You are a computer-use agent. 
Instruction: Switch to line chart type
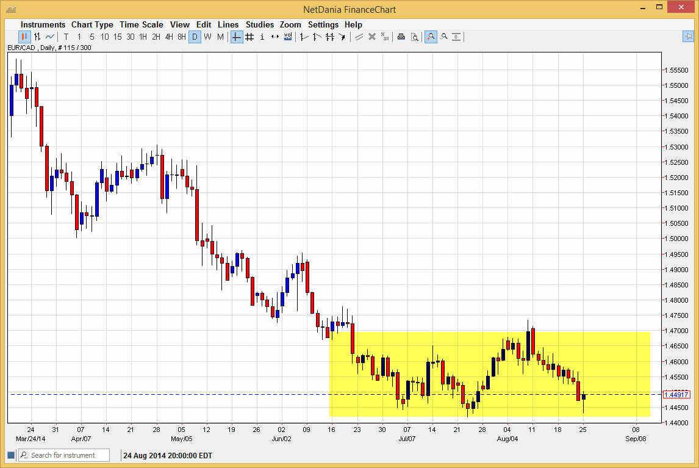click(49, 37)
